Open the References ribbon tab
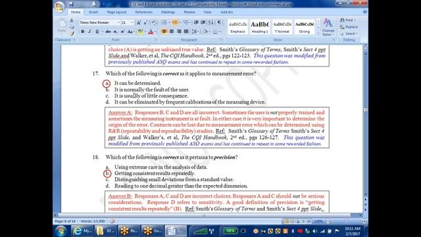 pyautogui.click(x=143, y=12)
